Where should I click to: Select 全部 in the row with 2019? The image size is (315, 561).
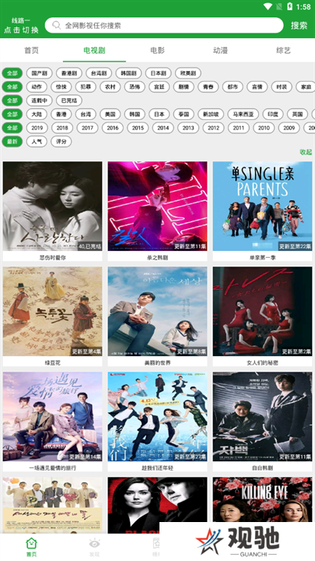click(12, 128)
